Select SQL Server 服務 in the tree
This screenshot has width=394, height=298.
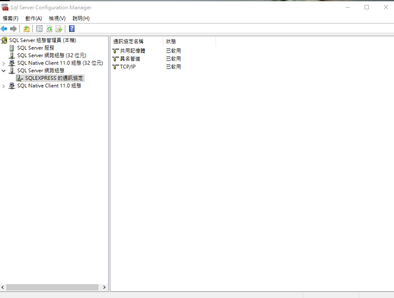click(x=35, y=48)
